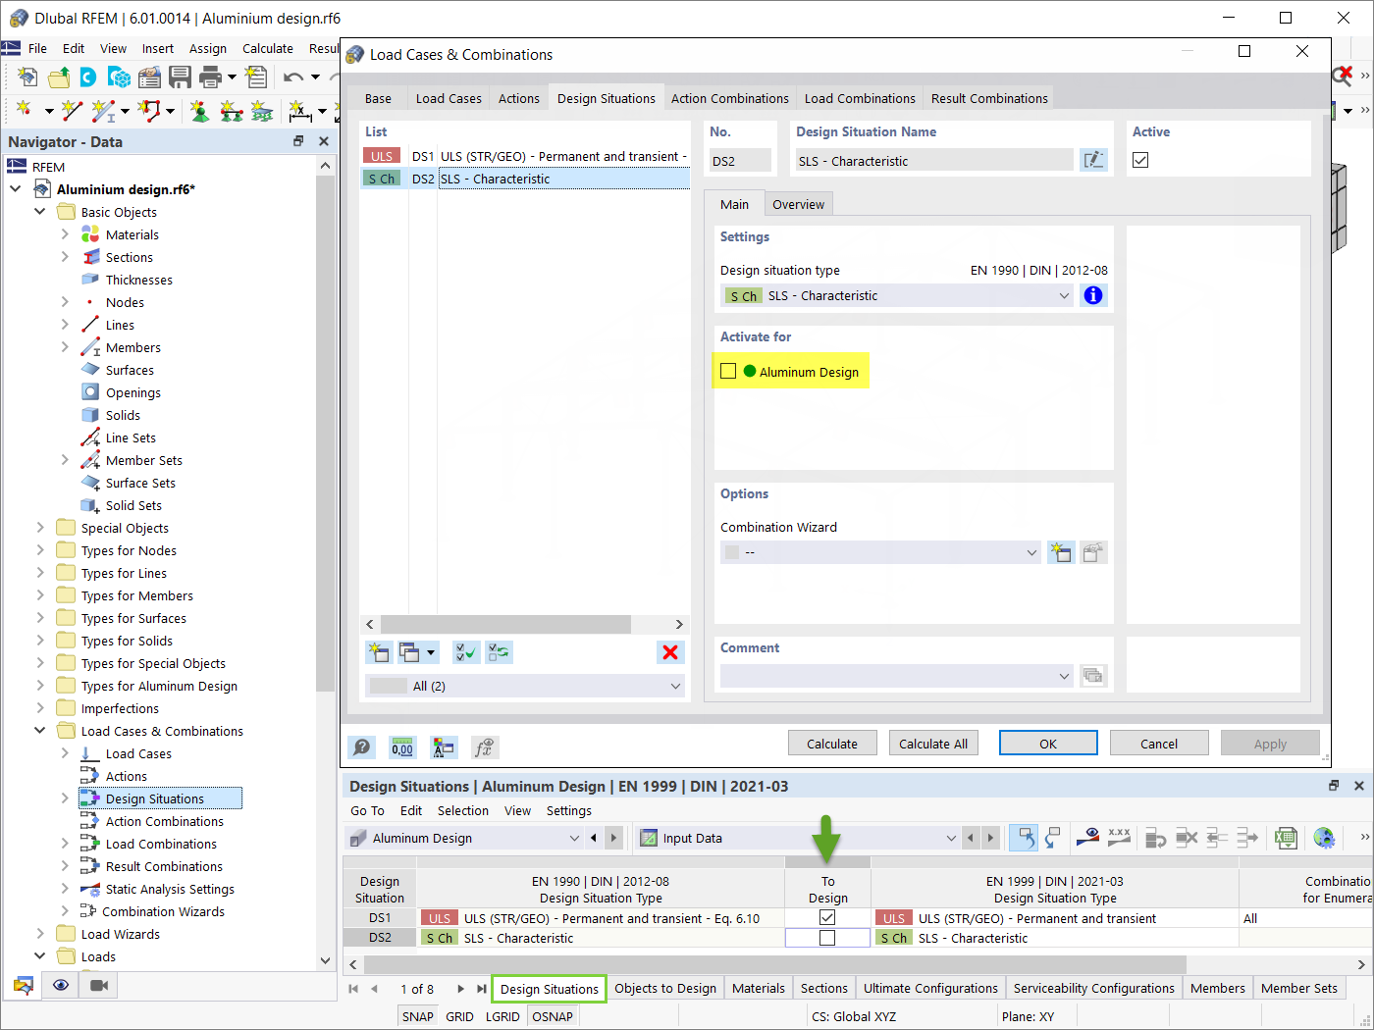Delete DS2 using the red X icon

coord(670,651)
